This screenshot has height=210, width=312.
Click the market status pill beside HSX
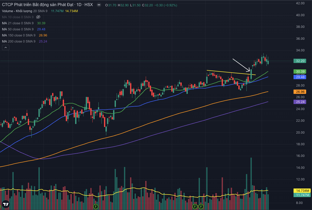99,5
